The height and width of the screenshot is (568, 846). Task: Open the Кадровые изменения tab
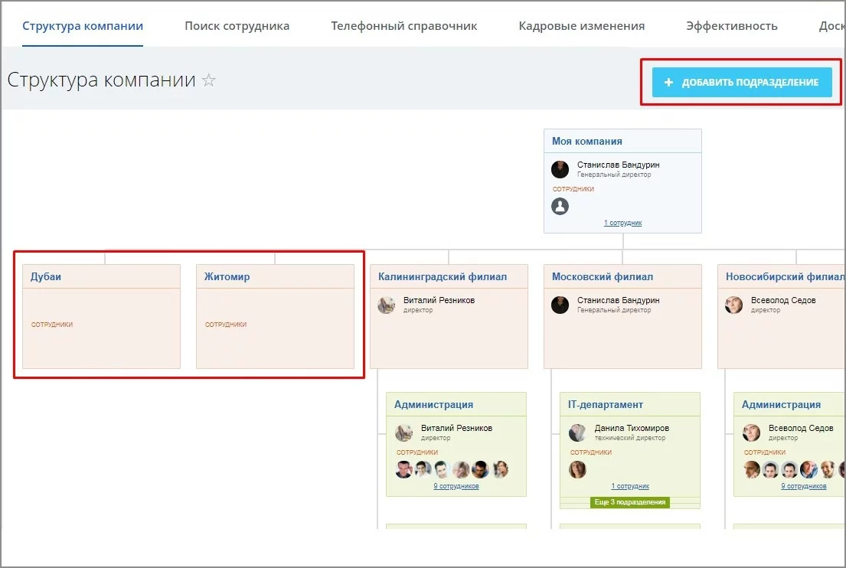581,26
